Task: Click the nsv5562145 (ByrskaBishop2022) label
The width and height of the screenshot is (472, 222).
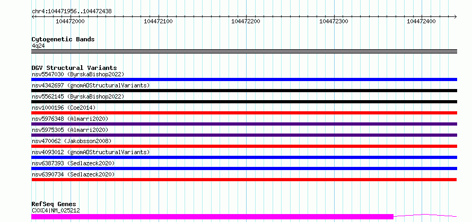Action: (x=77, y=96)
